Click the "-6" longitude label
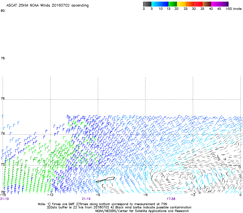Image resolution: width=243 pixels, height=213 pixels. point(145,195)
